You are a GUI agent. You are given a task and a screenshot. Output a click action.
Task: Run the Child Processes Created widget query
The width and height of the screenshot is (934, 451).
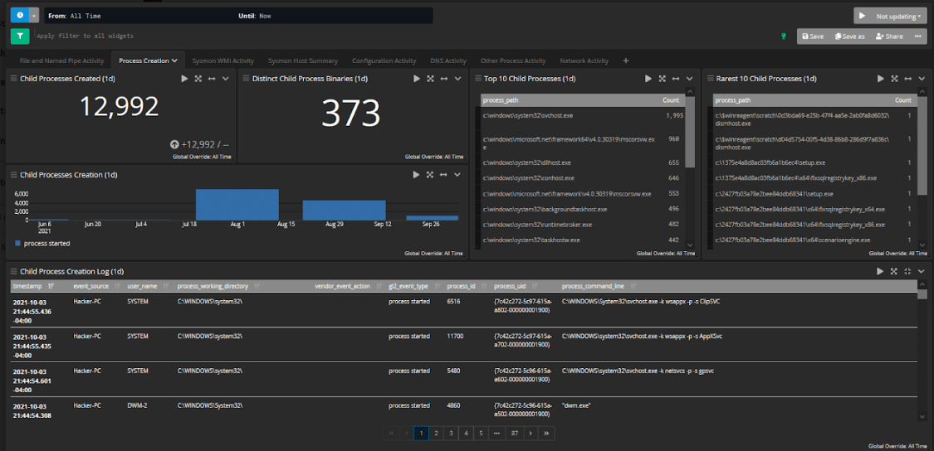[x=184, y=79]
